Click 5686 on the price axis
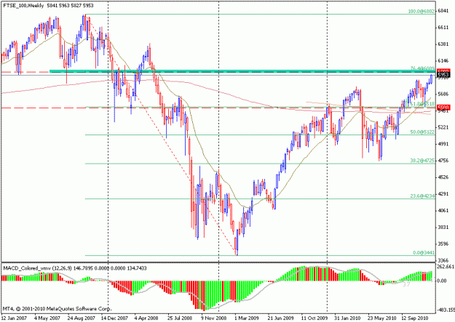 tap(443, 94)
